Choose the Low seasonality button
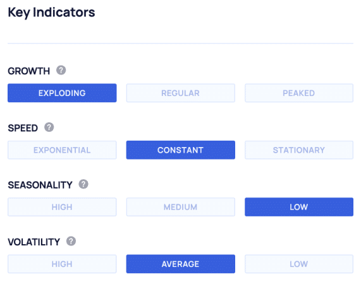361x282 pixels. click(x=299, y=207)
